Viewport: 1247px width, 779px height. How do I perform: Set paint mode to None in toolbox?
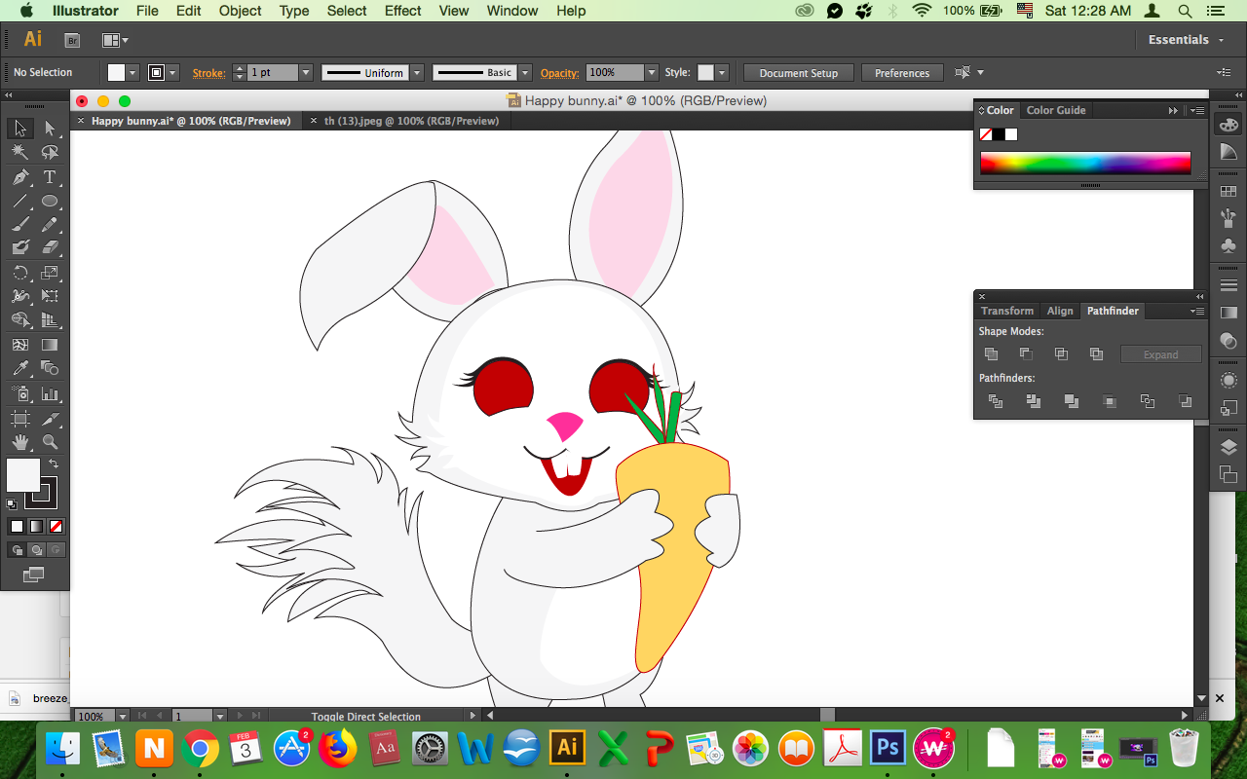pos(57,526)
